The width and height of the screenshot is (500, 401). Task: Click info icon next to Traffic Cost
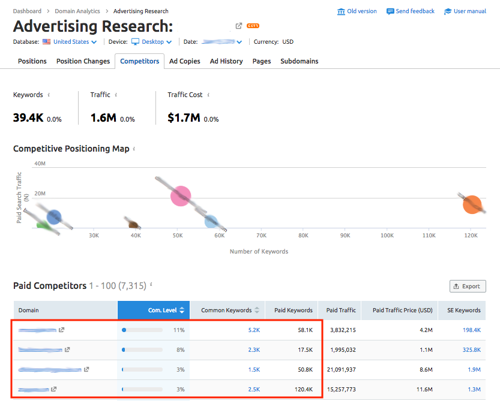[208, 95]
